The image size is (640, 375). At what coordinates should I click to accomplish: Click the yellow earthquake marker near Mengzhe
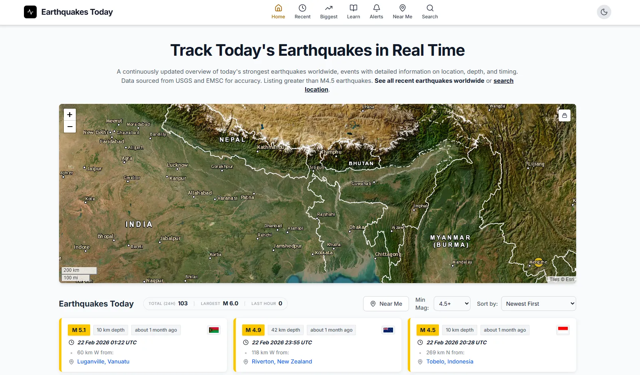539,262
